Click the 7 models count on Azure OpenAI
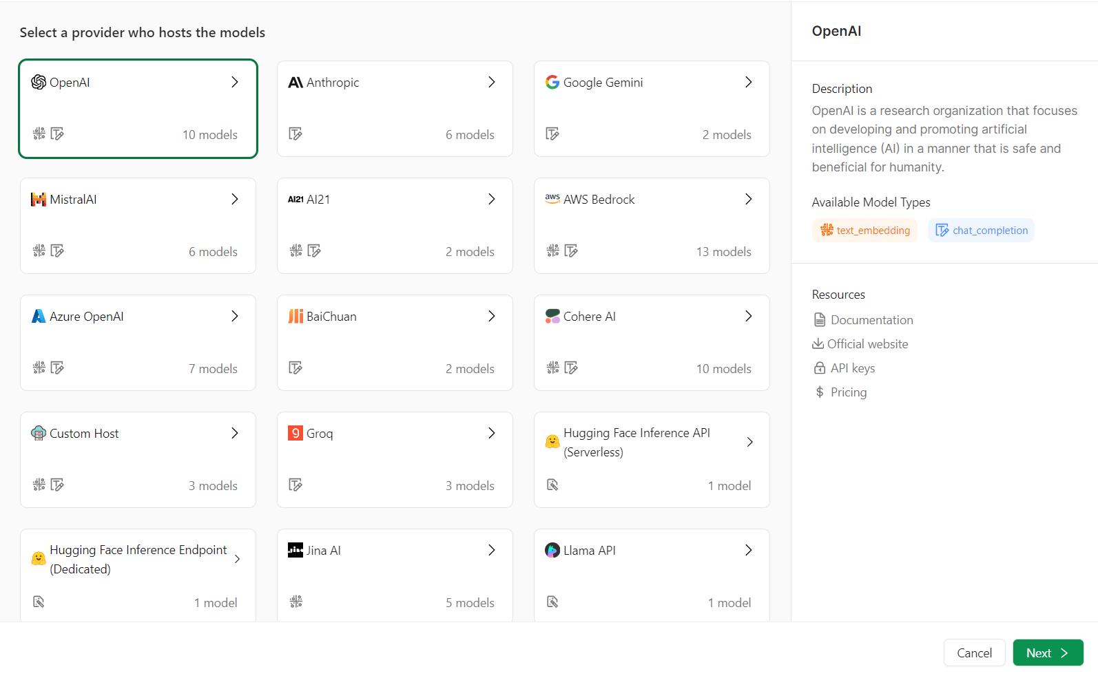The width and height of the screenshot is (1098, 678). [x=213, y=368]
